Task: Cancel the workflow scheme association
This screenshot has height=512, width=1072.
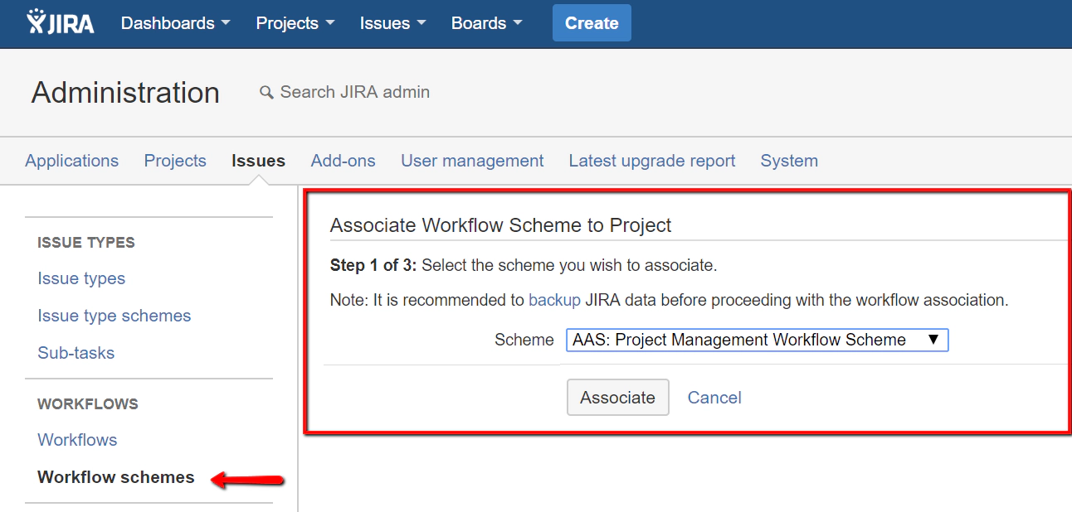Action: tap(714, 398)
